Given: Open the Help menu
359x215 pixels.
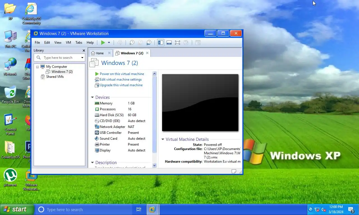Looking at the screenshot, I should (90, 43).
